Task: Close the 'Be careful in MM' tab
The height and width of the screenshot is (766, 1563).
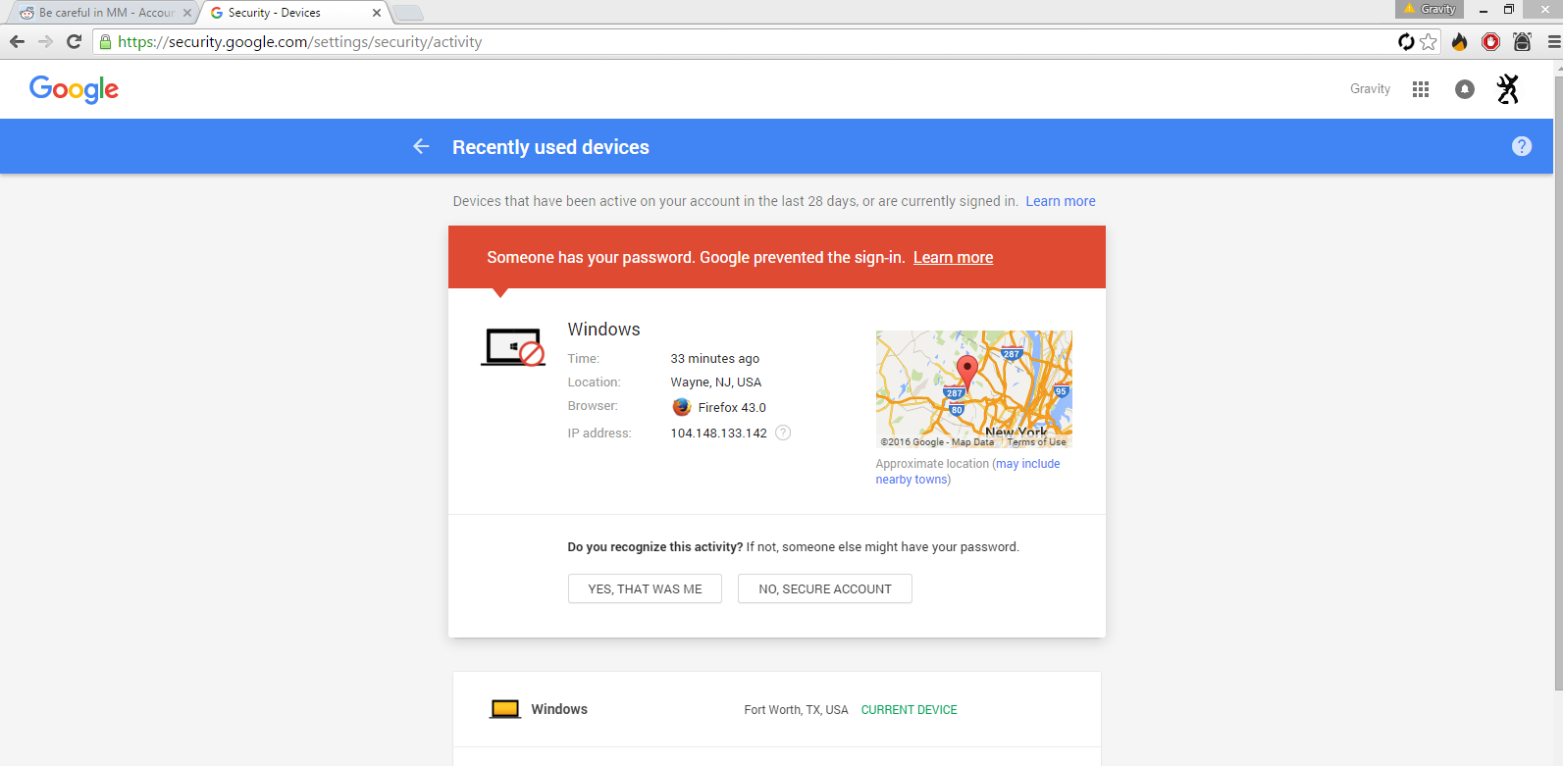Action: pyautogui.click(x=187, y=13)
